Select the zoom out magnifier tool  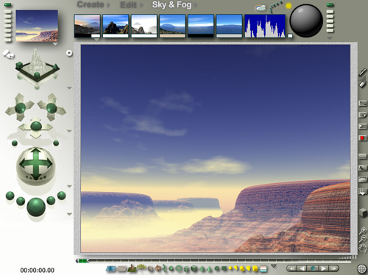coord(363,238)
